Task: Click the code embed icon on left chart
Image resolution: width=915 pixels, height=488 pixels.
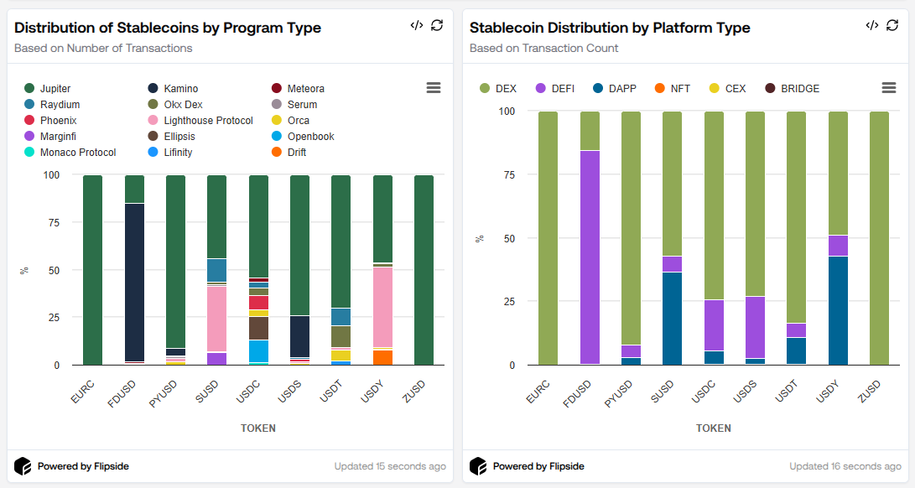Action: [417, 25]
